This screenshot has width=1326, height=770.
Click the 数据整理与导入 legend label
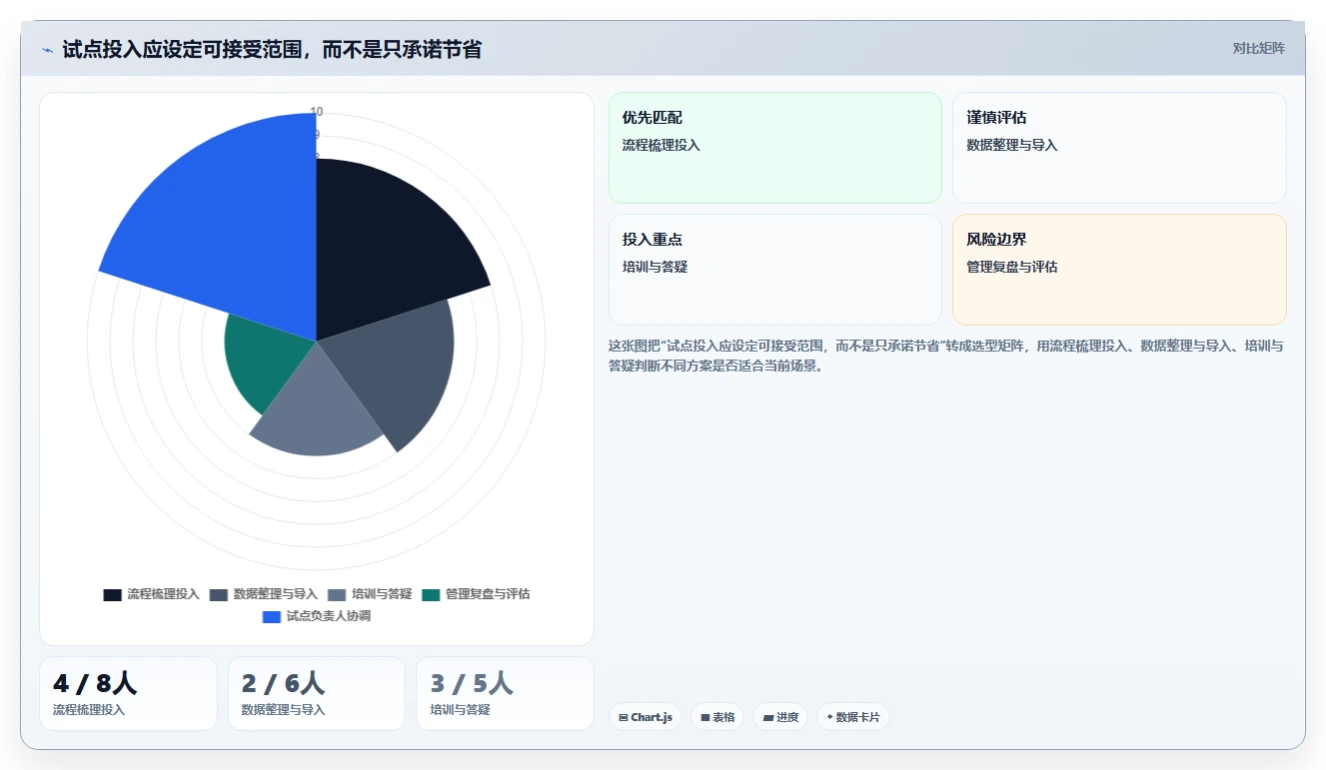[276, 594]
